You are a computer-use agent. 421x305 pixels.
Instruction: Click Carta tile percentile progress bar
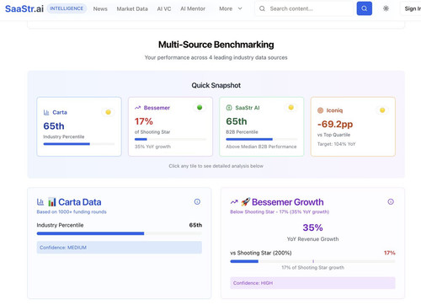[x=79, y=144]
